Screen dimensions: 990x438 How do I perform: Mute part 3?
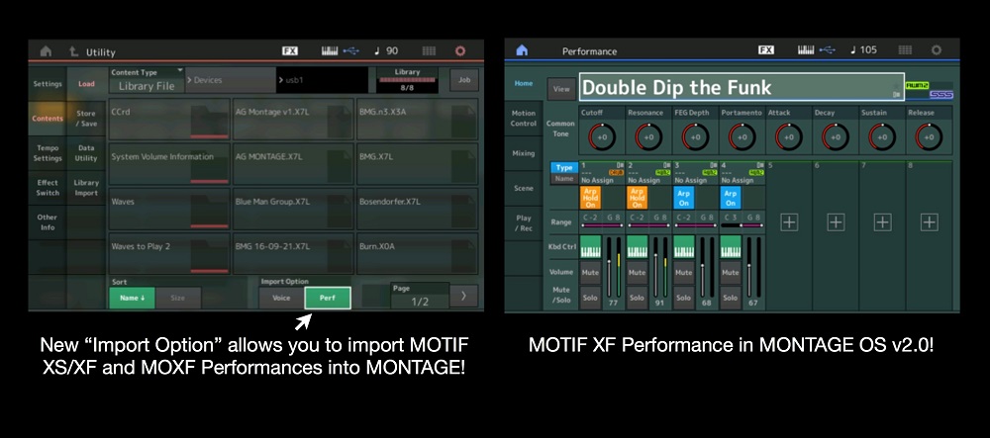(x=684, y=273)
